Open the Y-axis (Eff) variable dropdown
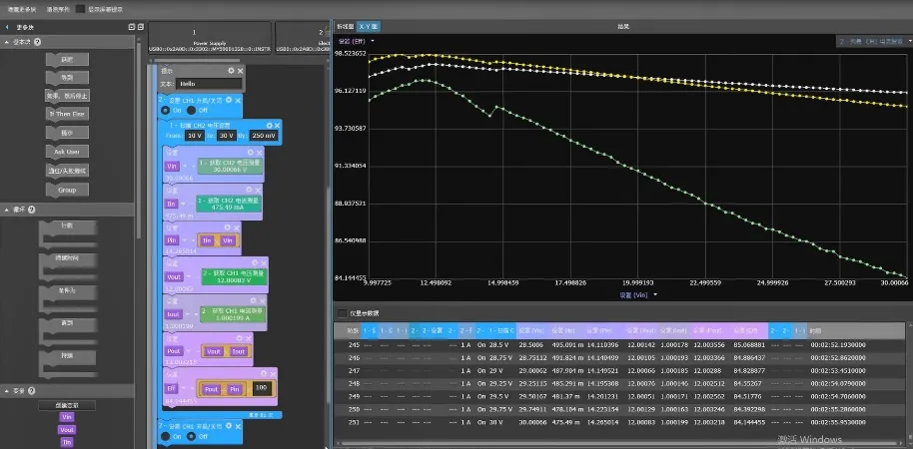 coord(372,41)
